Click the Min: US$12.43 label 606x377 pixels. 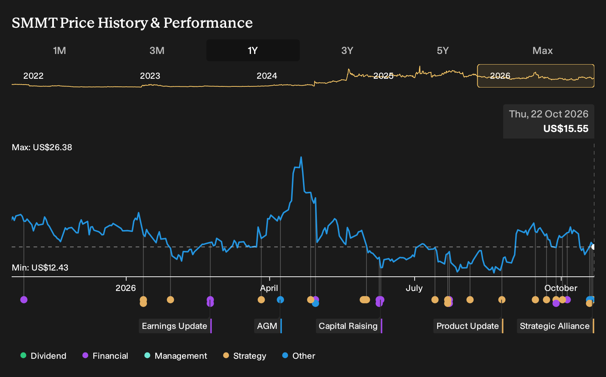pos(40,268)
